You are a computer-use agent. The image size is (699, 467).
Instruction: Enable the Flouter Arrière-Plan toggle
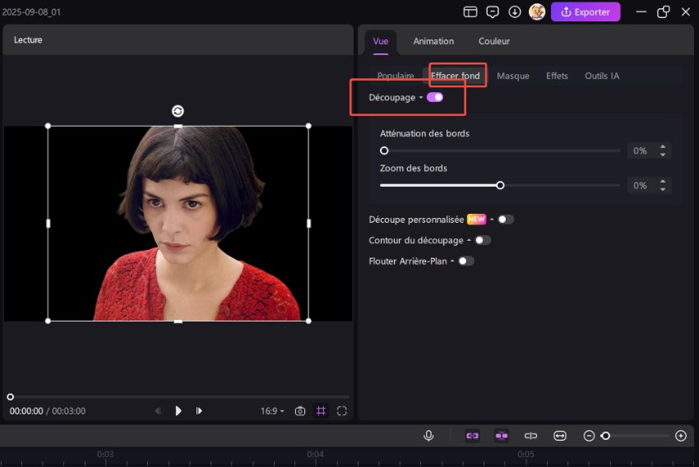click(x=466, y=261)
